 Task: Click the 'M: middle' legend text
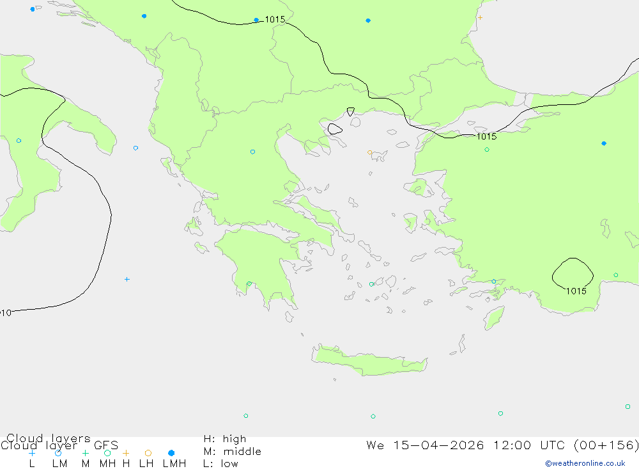click(x=233, y=452)
